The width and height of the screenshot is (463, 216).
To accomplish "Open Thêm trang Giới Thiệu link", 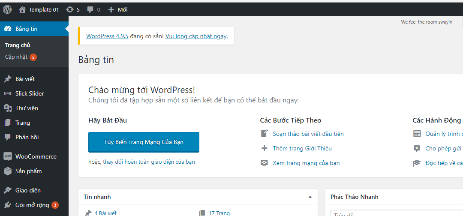I will pos(302,148).
